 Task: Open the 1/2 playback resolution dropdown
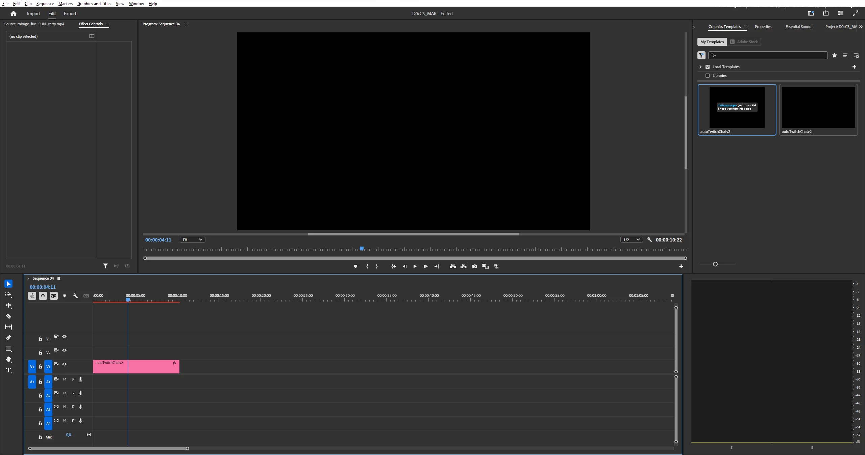pyautogui.click(x=631, y=240)
